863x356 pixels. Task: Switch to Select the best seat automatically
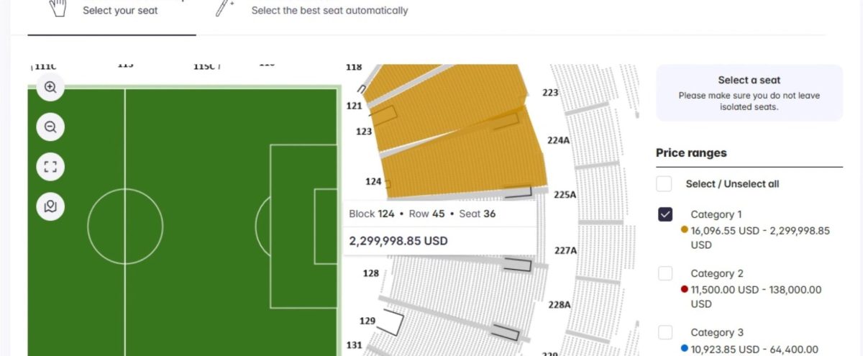pyautogui.click(x=329, y=11)
